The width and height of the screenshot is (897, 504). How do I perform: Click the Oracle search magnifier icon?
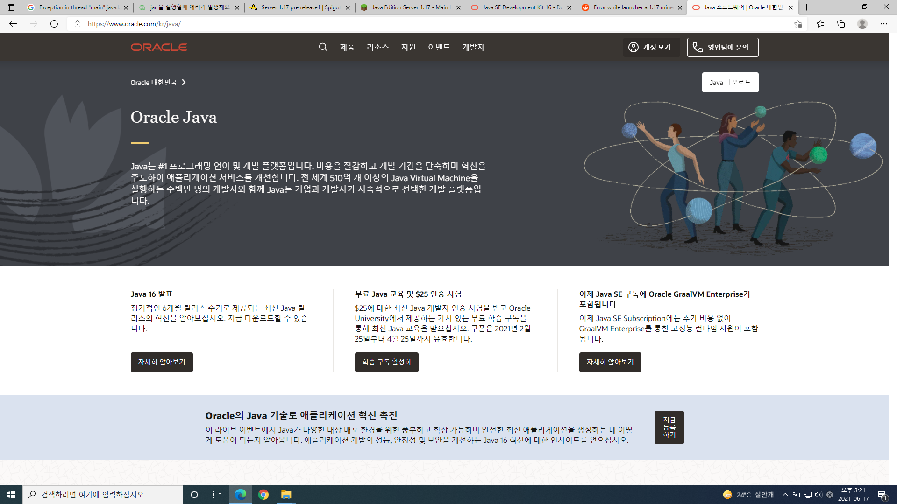pyautogui.click(x=323, y=47)
